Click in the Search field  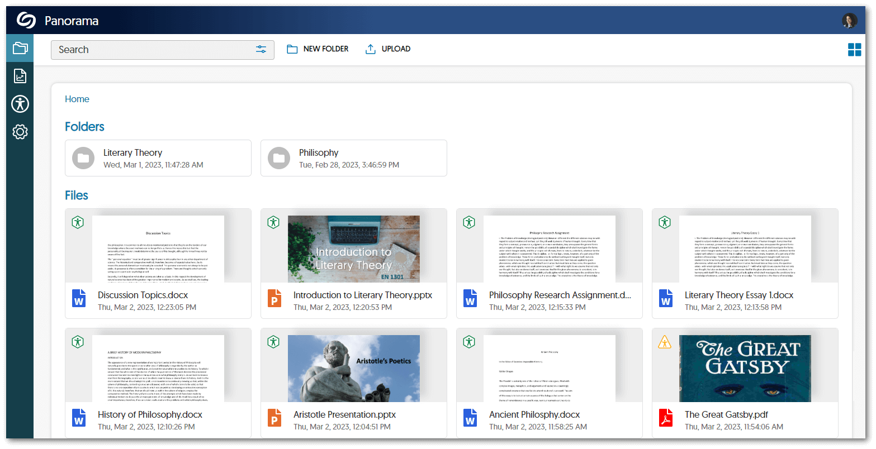(x=151, y=50)
